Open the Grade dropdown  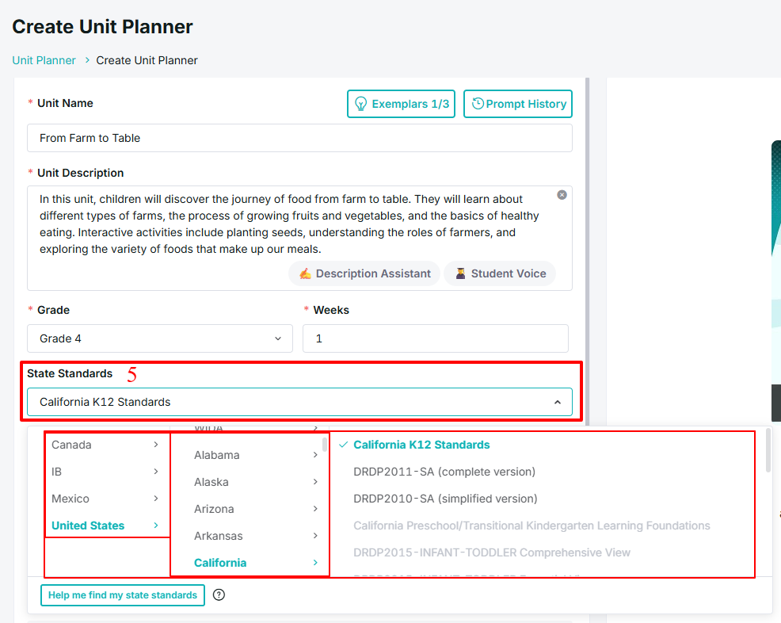(160, 338)
